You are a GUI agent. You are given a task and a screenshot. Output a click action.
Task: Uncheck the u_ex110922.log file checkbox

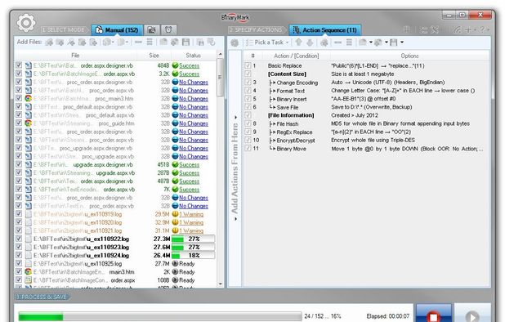point(19,239)
